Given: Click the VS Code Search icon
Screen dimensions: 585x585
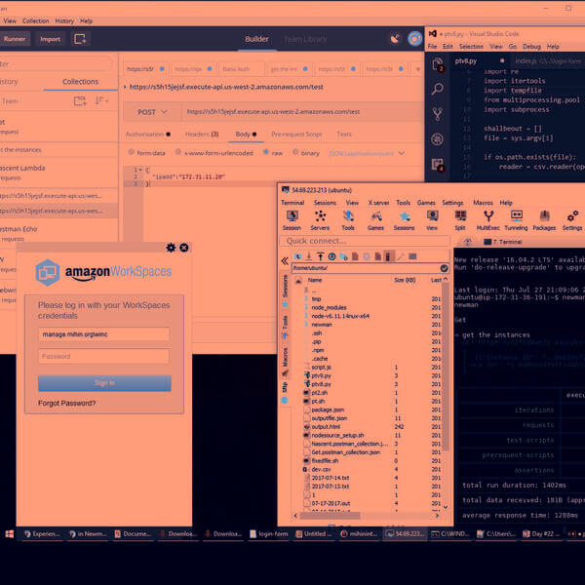Looking at the screenshot, I should point(438,89).
